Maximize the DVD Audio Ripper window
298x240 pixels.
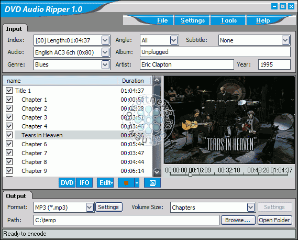tap(283, 6)
